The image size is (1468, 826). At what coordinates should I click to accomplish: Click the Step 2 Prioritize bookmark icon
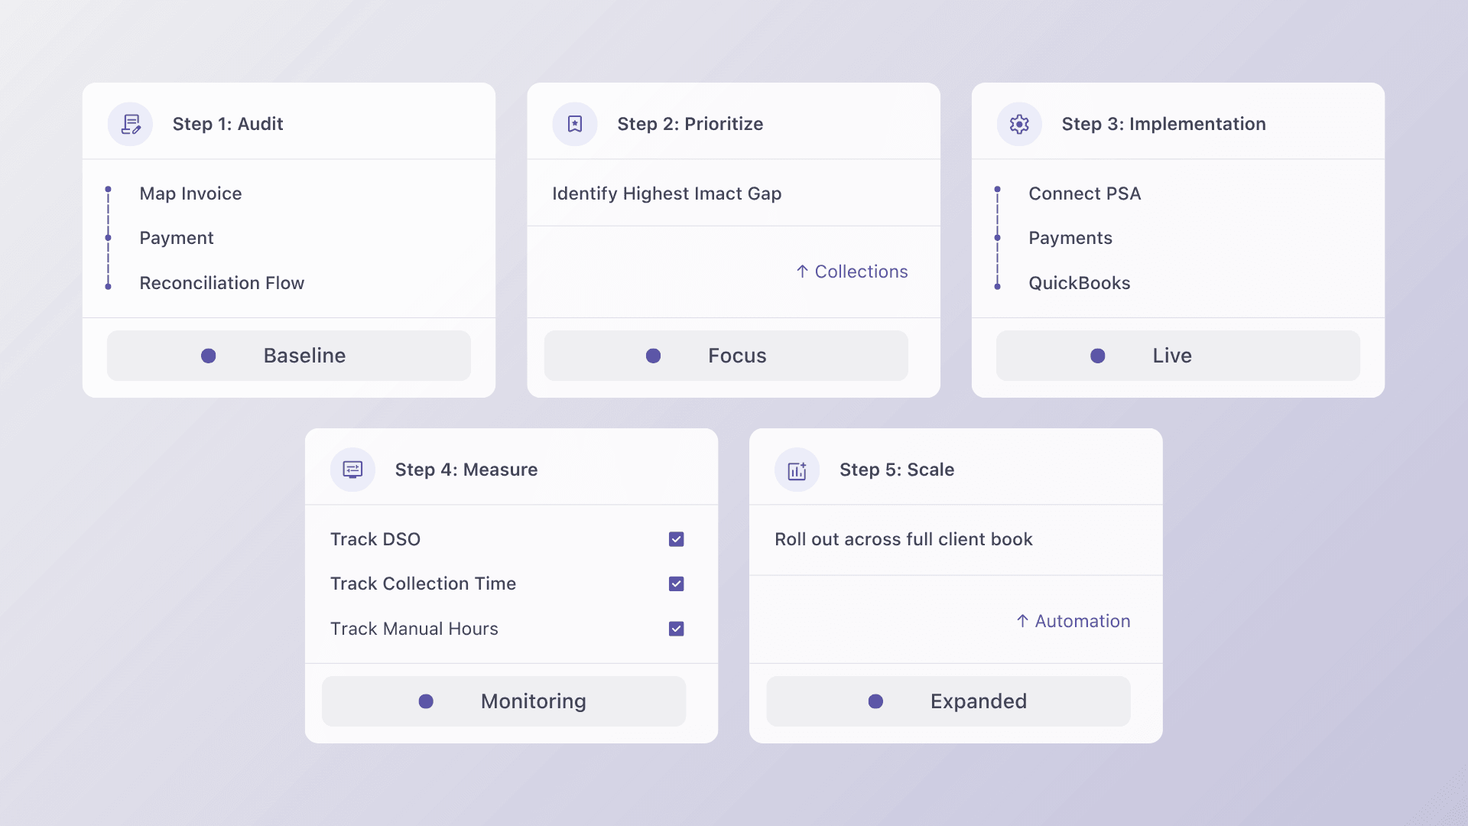575,124
